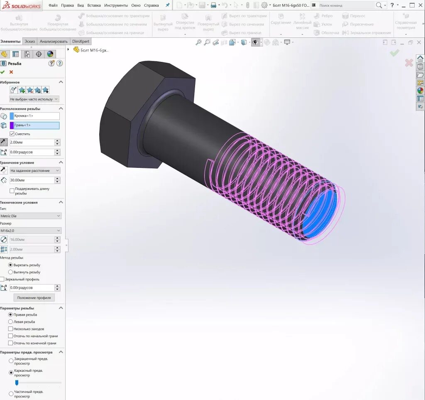Open the Design Library icon in task pane

click(420, 67)
